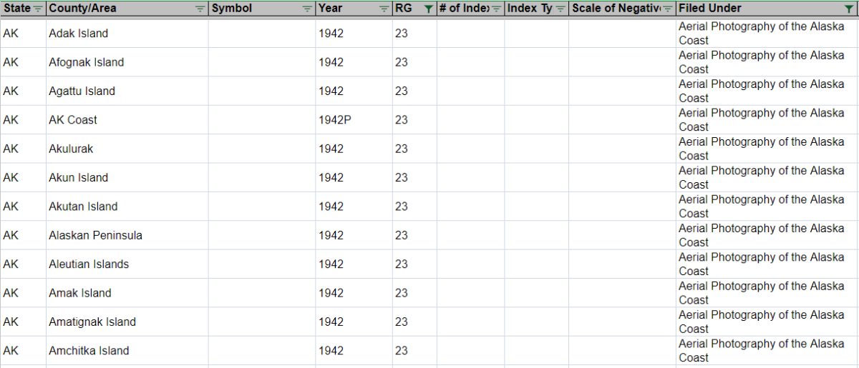Open the Year column filter icon

click(384, 9)
